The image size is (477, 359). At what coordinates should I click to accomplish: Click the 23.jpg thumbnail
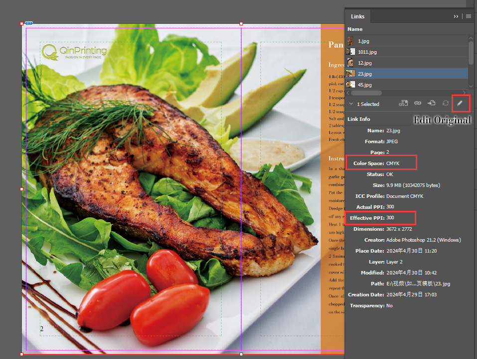click(351, 74)
